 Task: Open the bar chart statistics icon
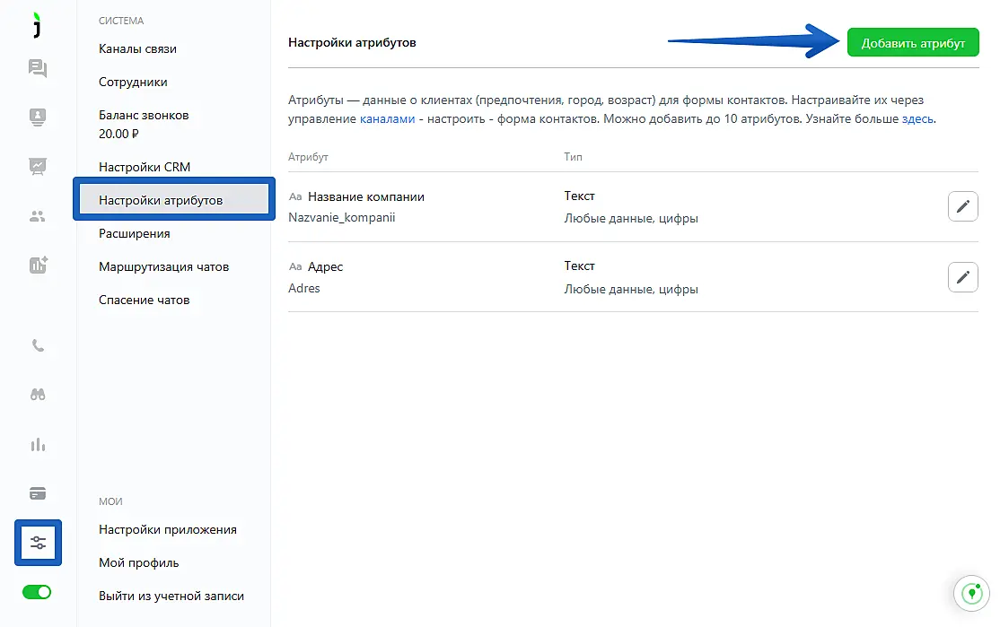tap(38, 444)
